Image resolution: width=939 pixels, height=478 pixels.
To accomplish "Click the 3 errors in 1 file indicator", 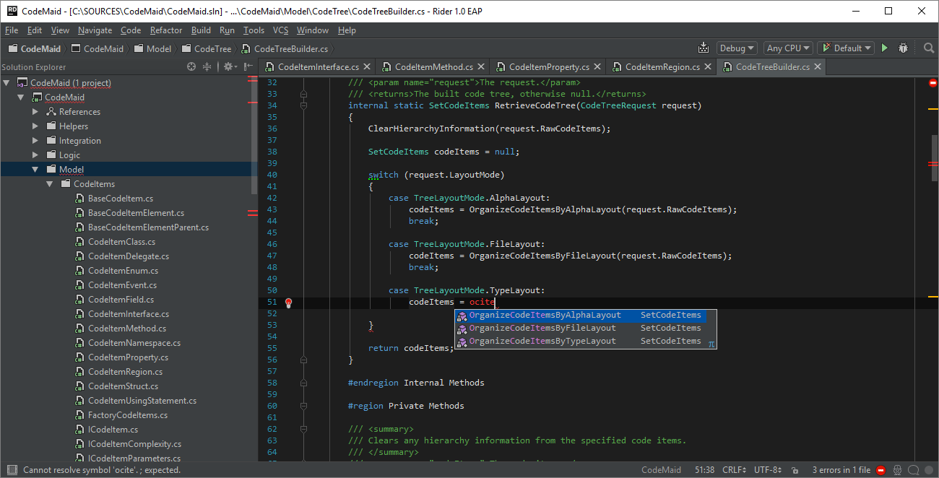I will 841,470.
